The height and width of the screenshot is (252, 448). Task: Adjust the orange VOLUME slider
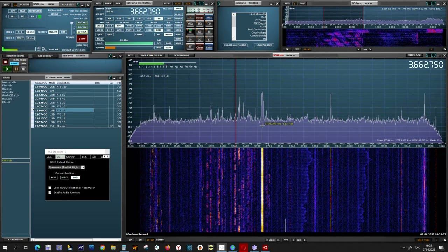110,48
